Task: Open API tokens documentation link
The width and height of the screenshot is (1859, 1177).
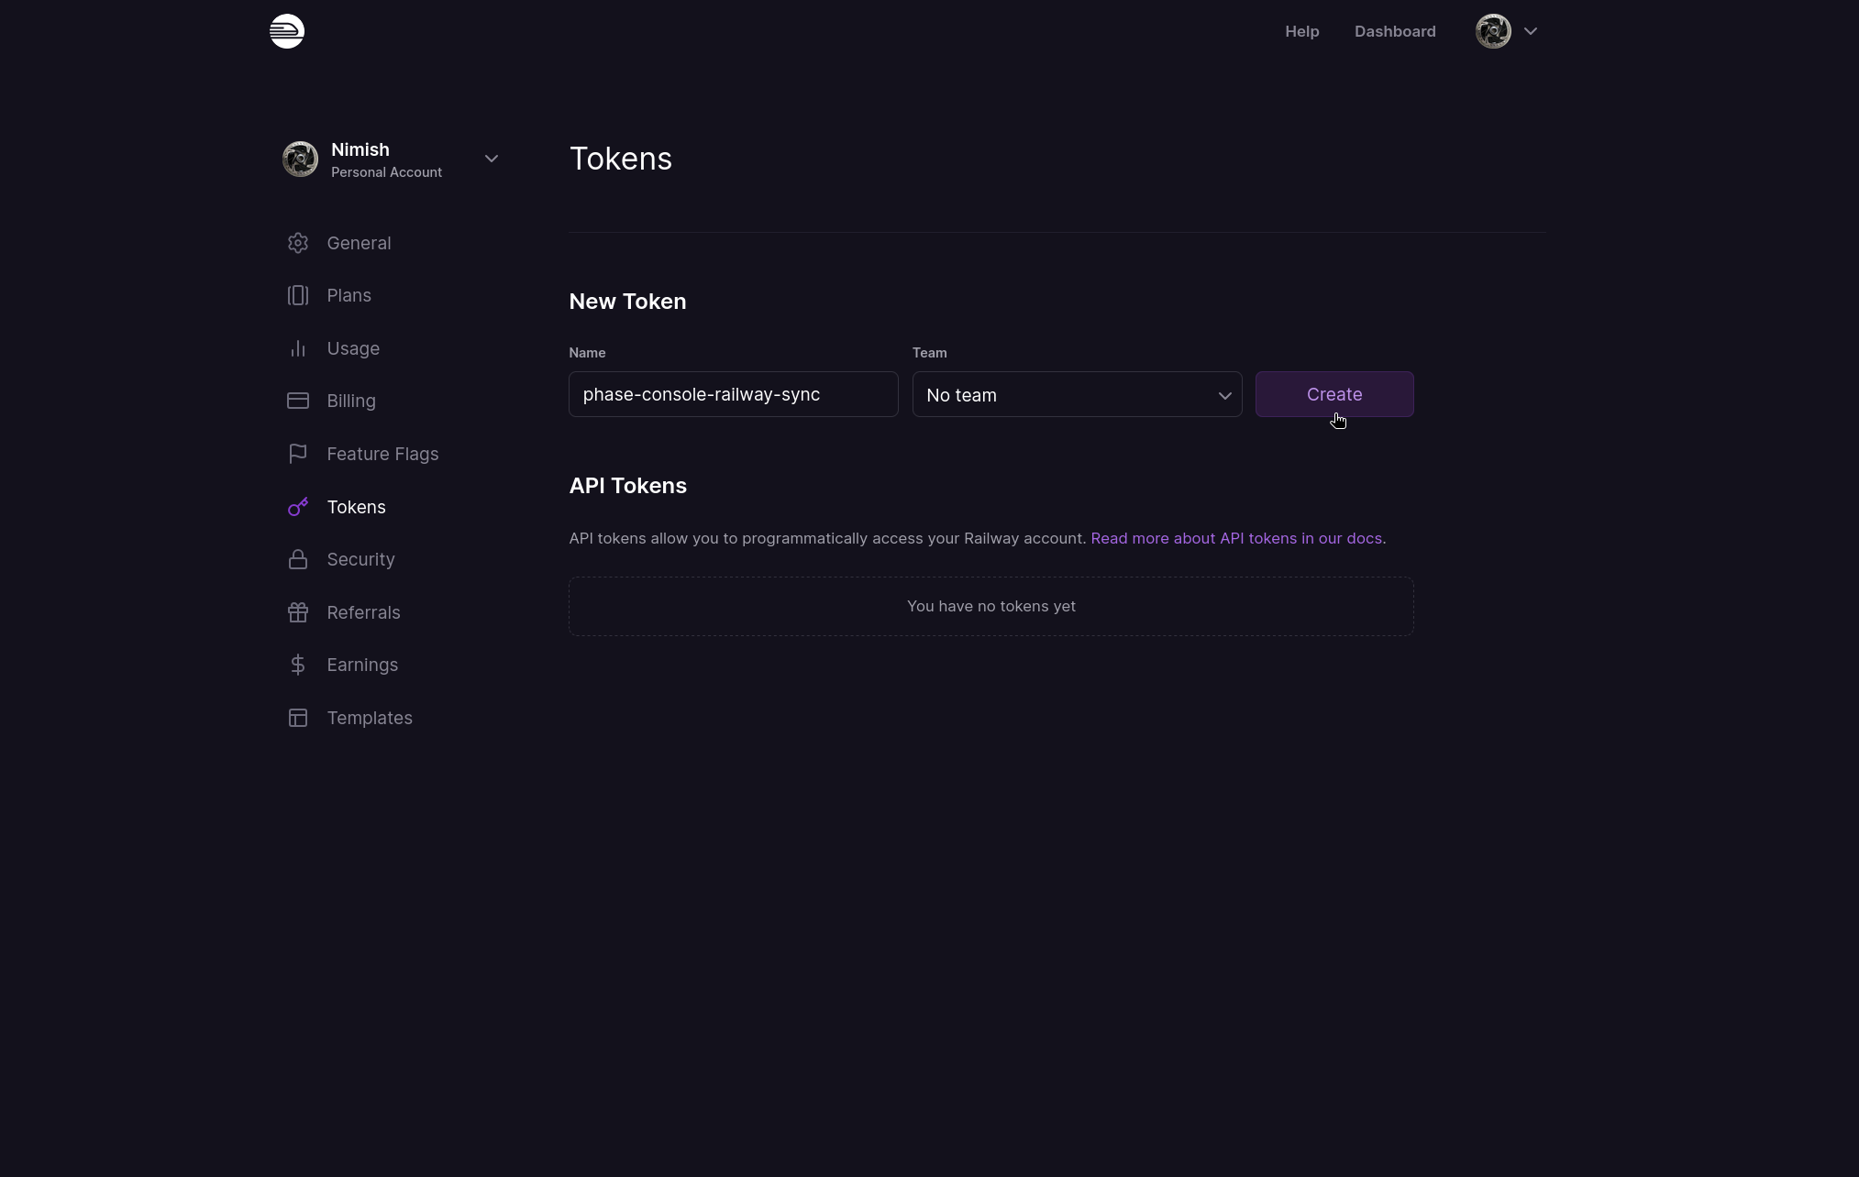Action: coord(1235,538)
